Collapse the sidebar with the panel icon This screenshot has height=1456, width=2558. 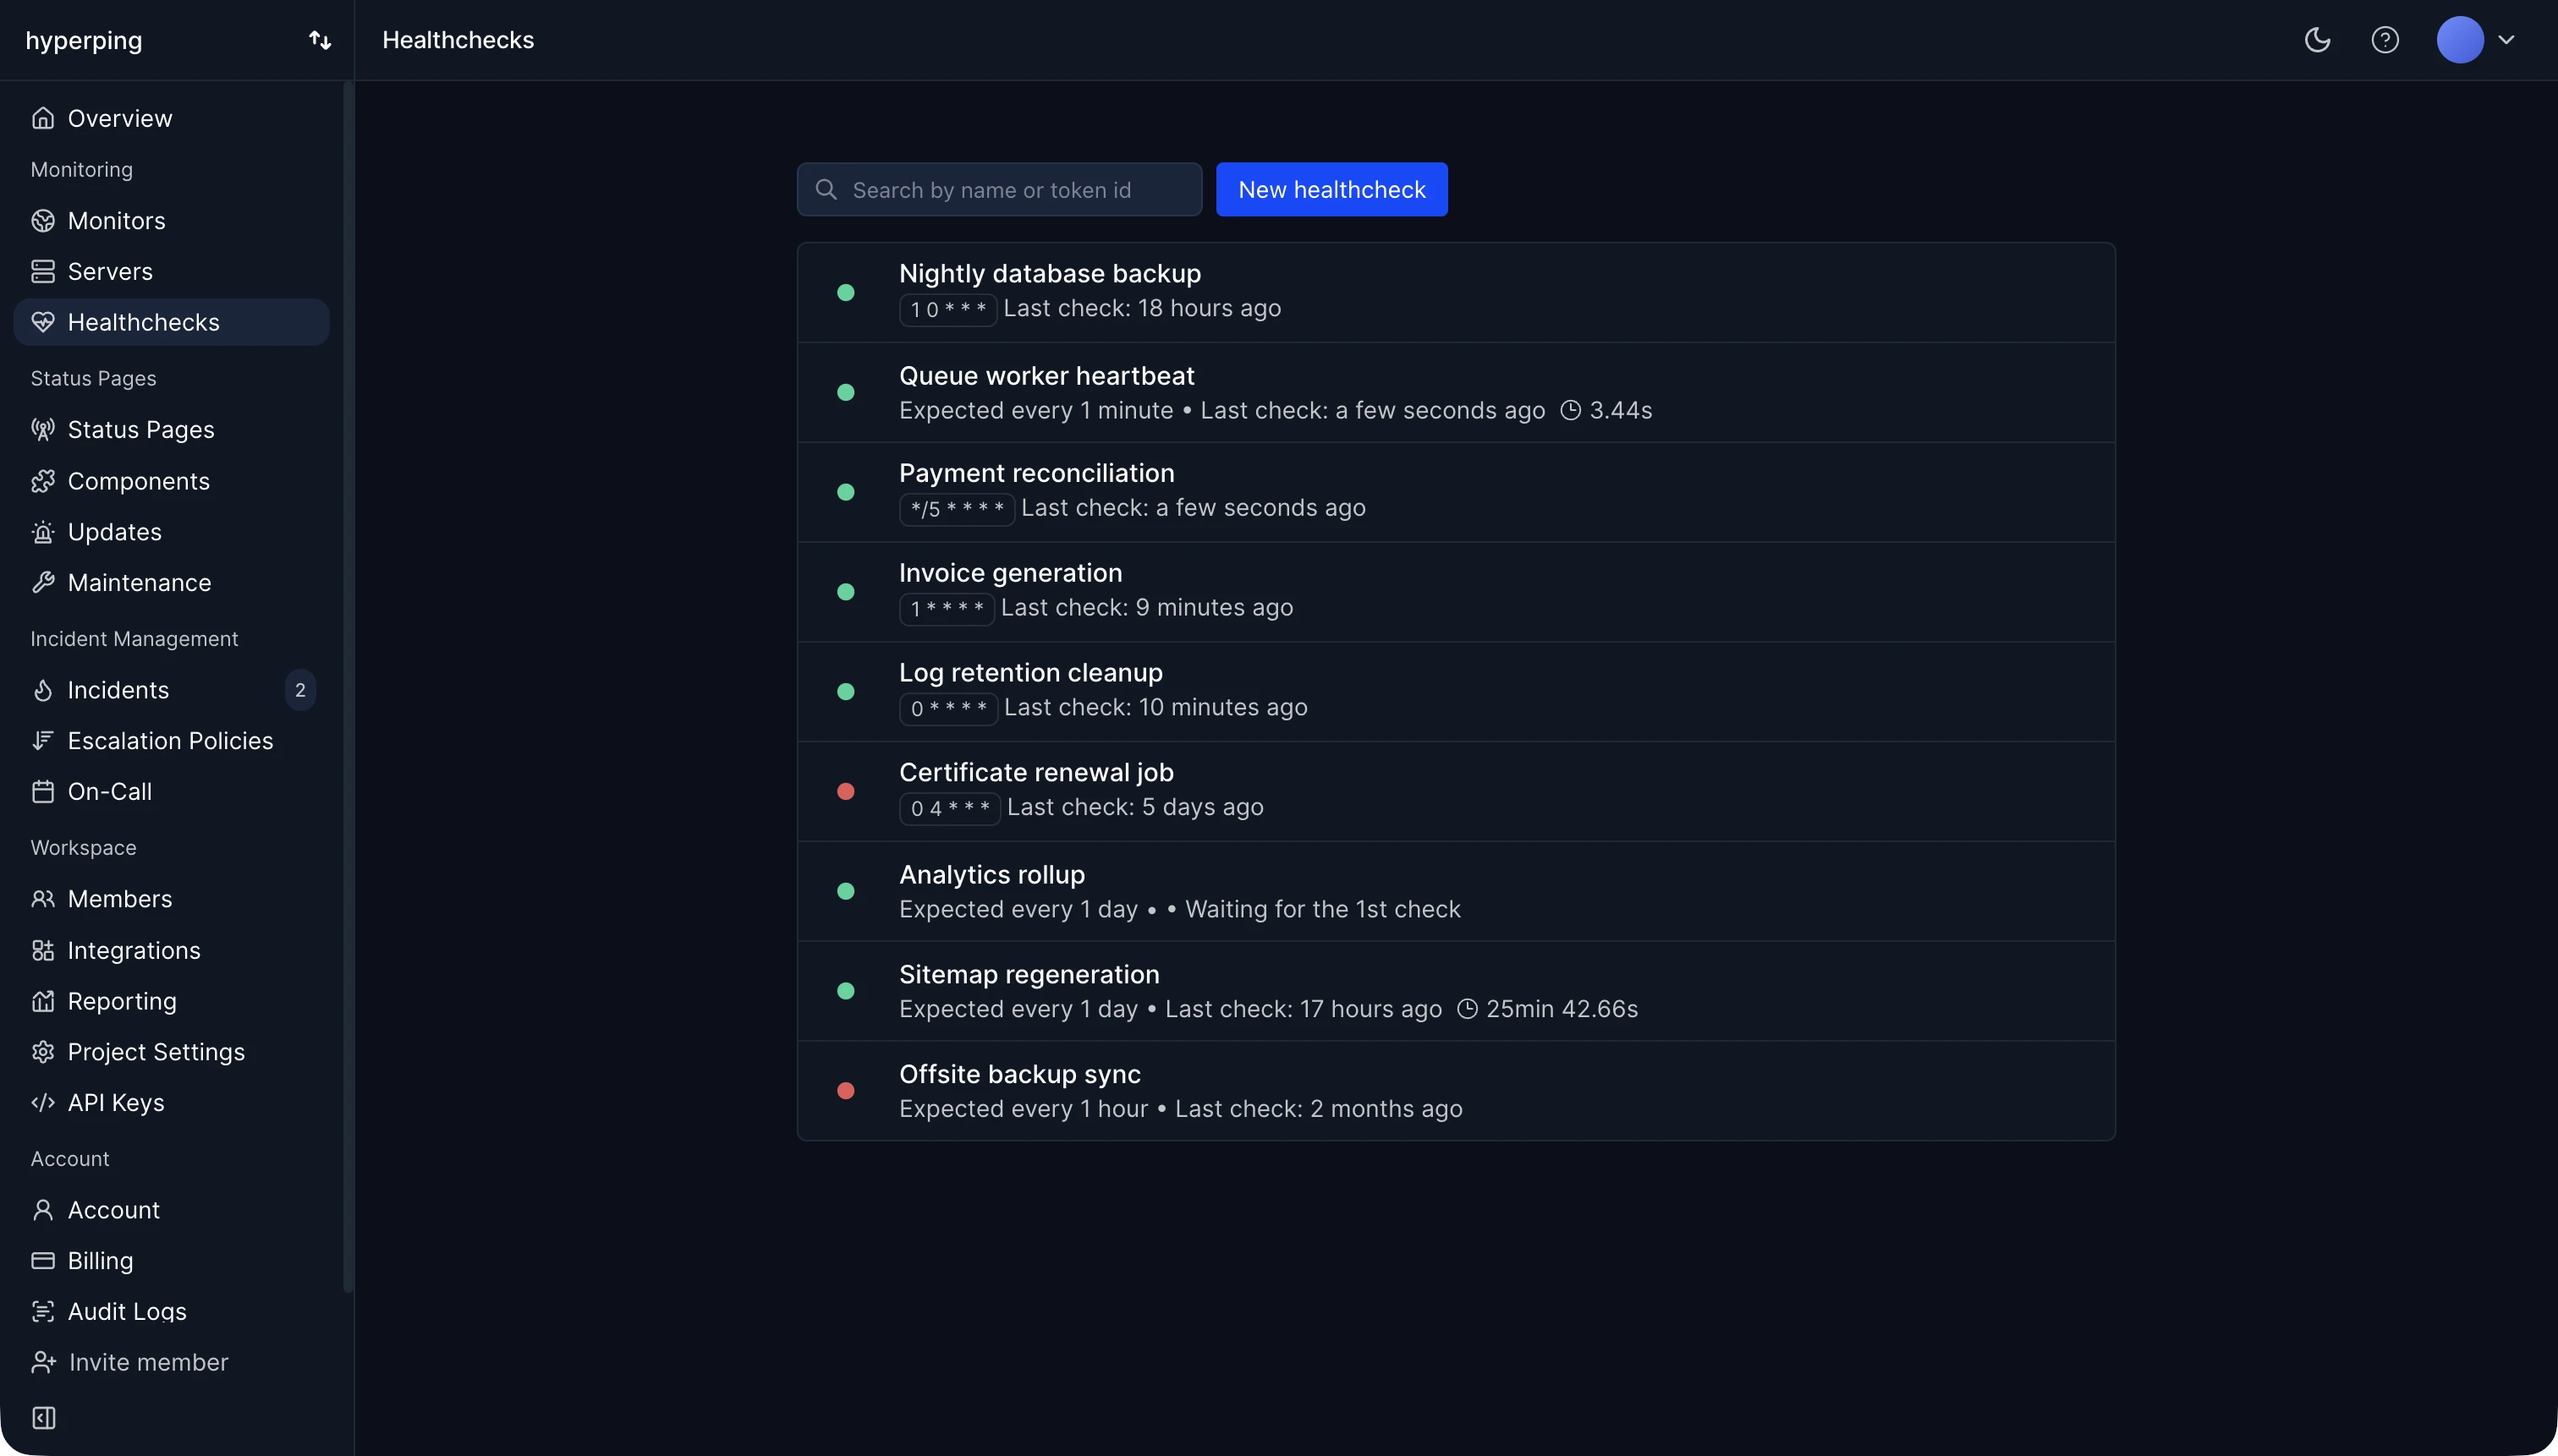click(x=44, y=1417)
